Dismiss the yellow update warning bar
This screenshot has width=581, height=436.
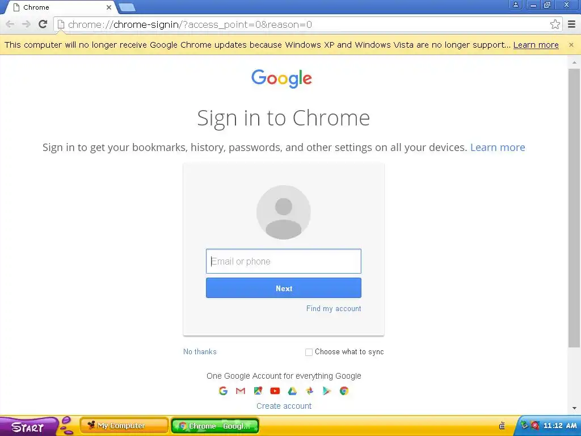pos(571,44)
